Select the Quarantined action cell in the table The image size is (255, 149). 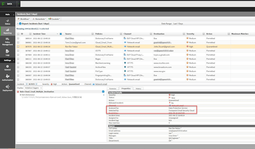click(x=212, y=47)
